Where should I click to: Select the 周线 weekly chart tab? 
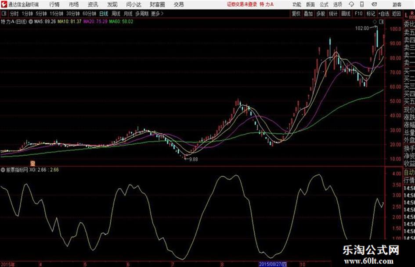point(116,14)
